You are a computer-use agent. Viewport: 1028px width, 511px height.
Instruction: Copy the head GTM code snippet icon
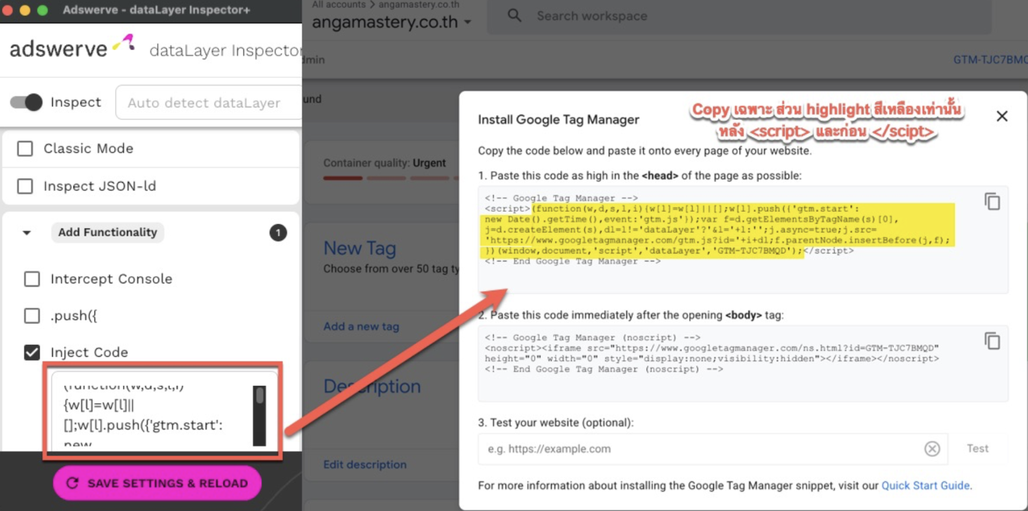[x=992, y=202]
